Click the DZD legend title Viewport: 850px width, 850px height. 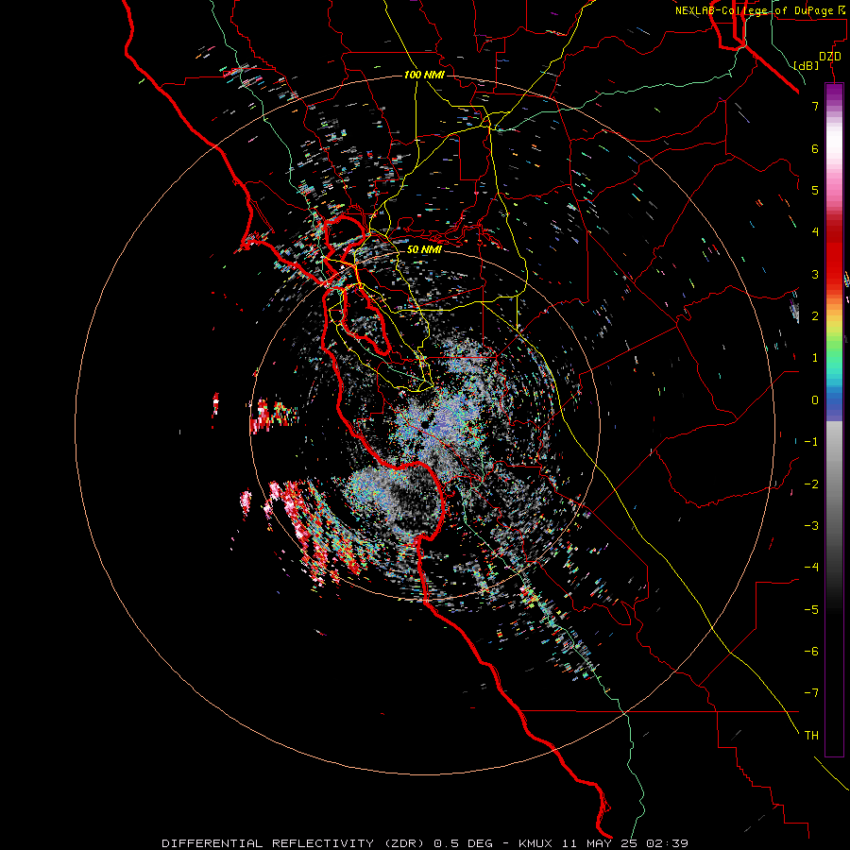(830, 57)
